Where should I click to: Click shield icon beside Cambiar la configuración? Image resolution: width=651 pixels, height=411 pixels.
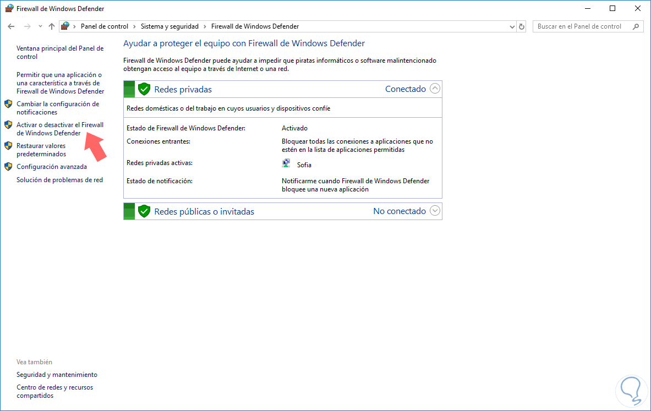click(x=8, y=104)
